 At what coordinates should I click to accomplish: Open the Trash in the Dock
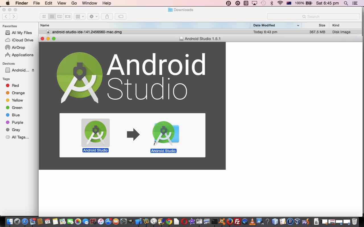[x=354, y=221]
